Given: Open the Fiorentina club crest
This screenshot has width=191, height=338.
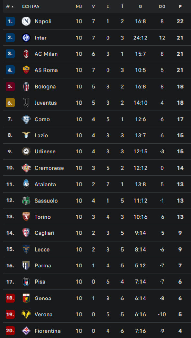Looking at the screenshot, I should (x=27, y=331).
